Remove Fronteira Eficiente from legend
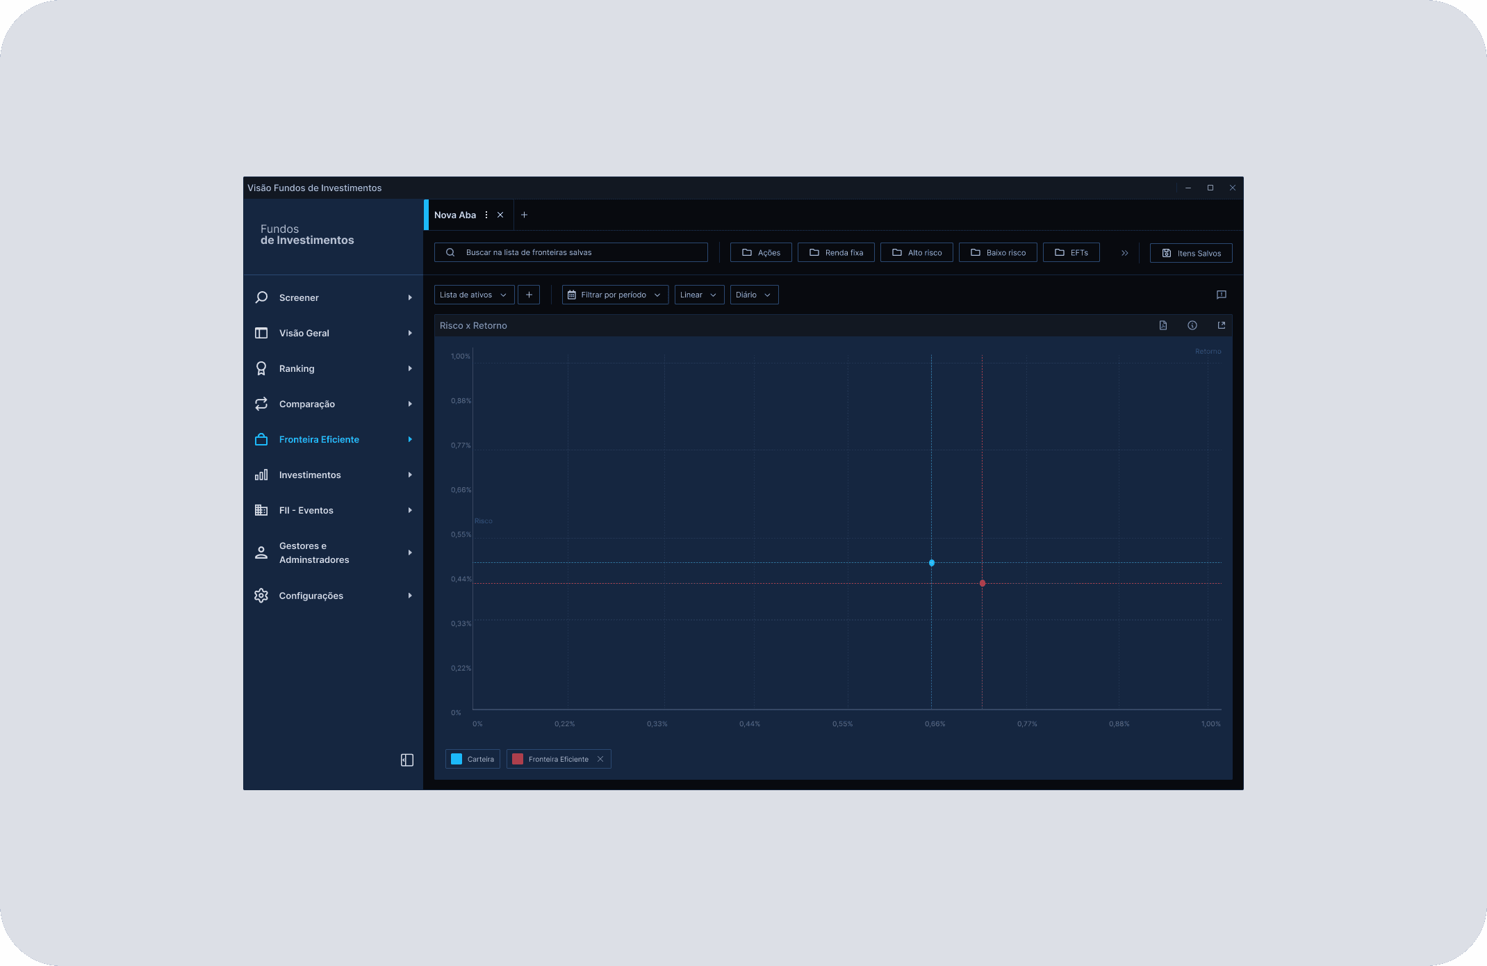The image size is (1487, 966). tap(600, 759)
